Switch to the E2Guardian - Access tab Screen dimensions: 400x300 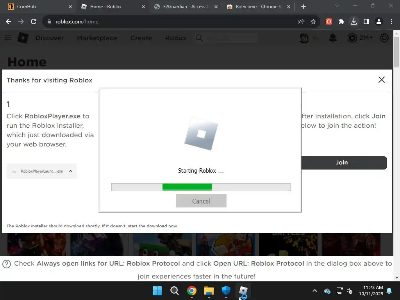click(186, 7)
